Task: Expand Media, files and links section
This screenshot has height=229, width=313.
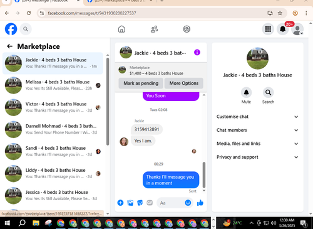Action: tap(257, 144)
